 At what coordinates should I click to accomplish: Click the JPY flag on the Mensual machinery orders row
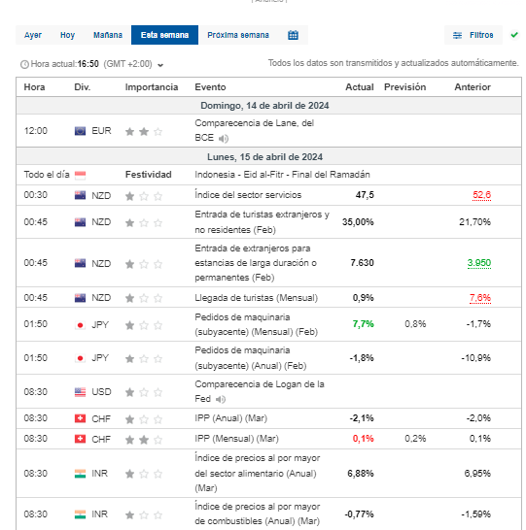(x=80, y=325)
